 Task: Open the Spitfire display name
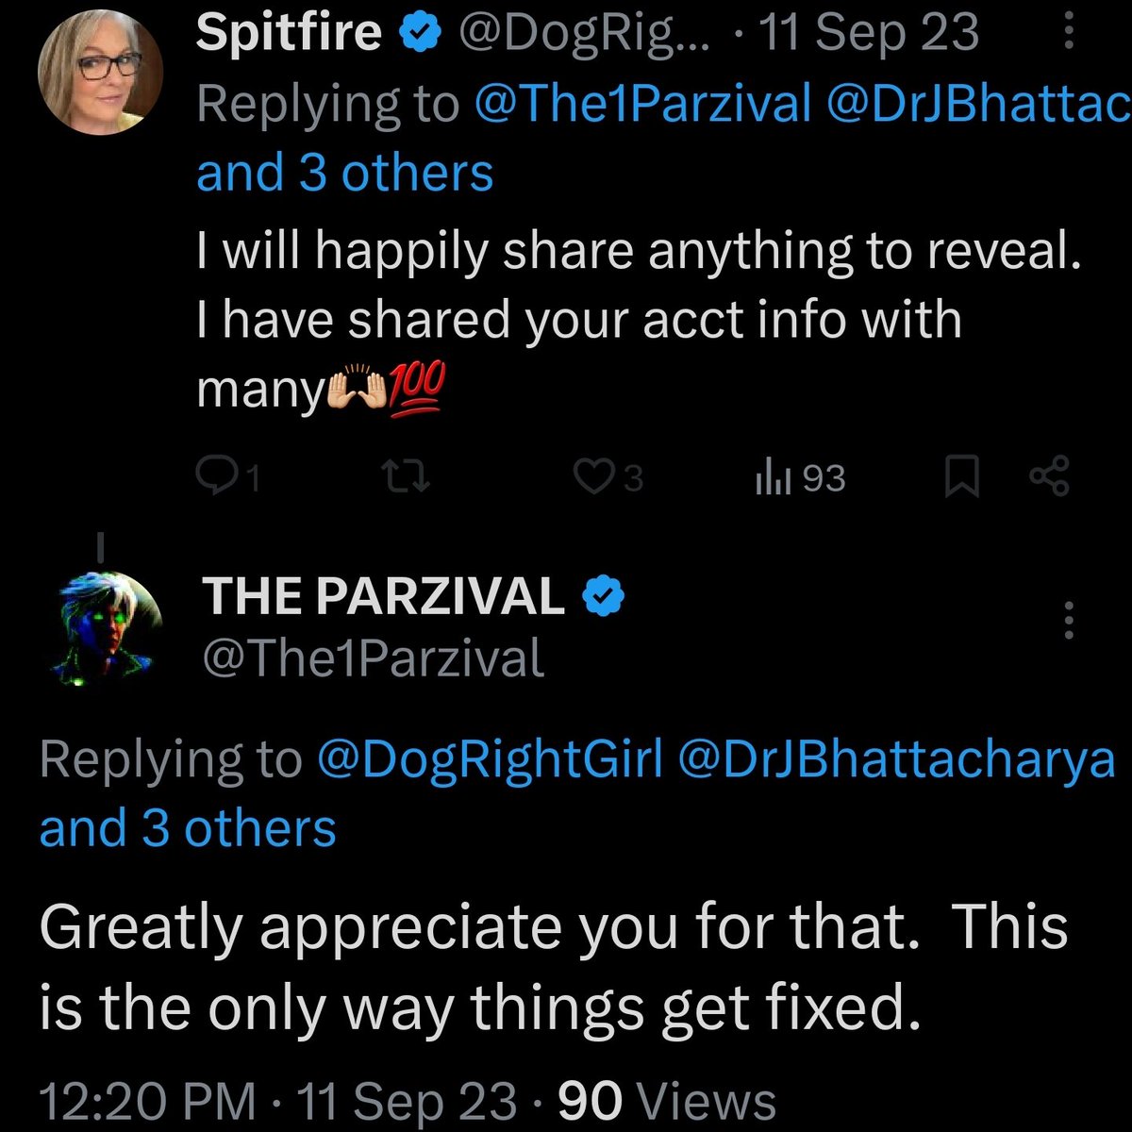pos(288,34)
